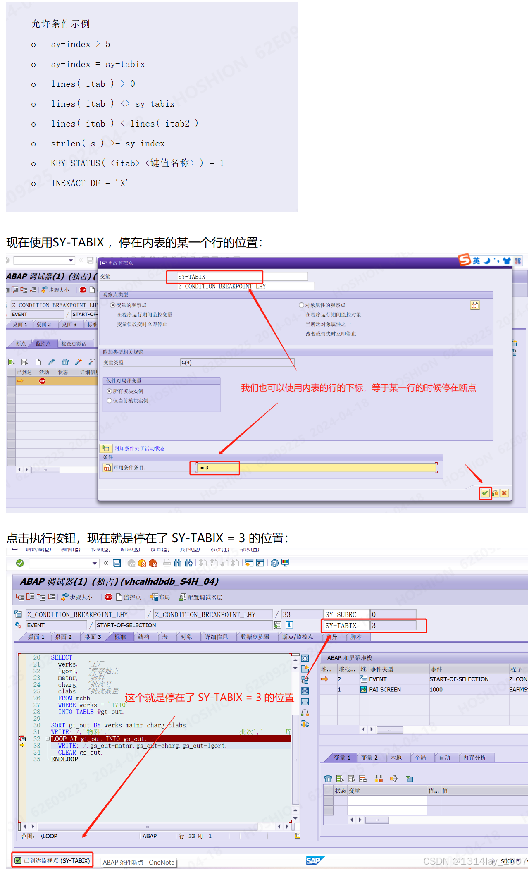The image size is (529, 870).
Task: Switch to the 数据浏览器 tab
Action: pyautogui.click(x=255, y=637)
